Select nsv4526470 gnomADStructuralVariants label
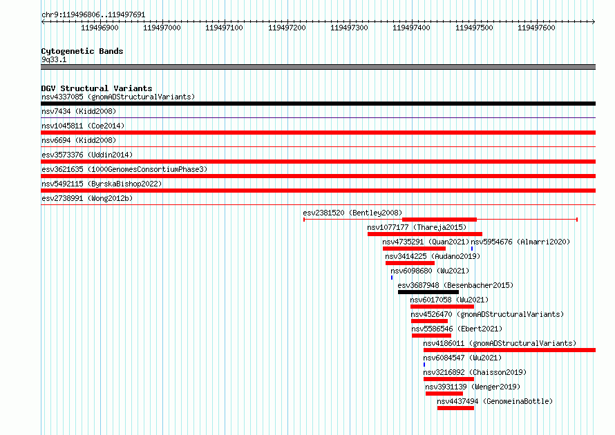Viewport: 615px width, 435px height. coord(487,314)
